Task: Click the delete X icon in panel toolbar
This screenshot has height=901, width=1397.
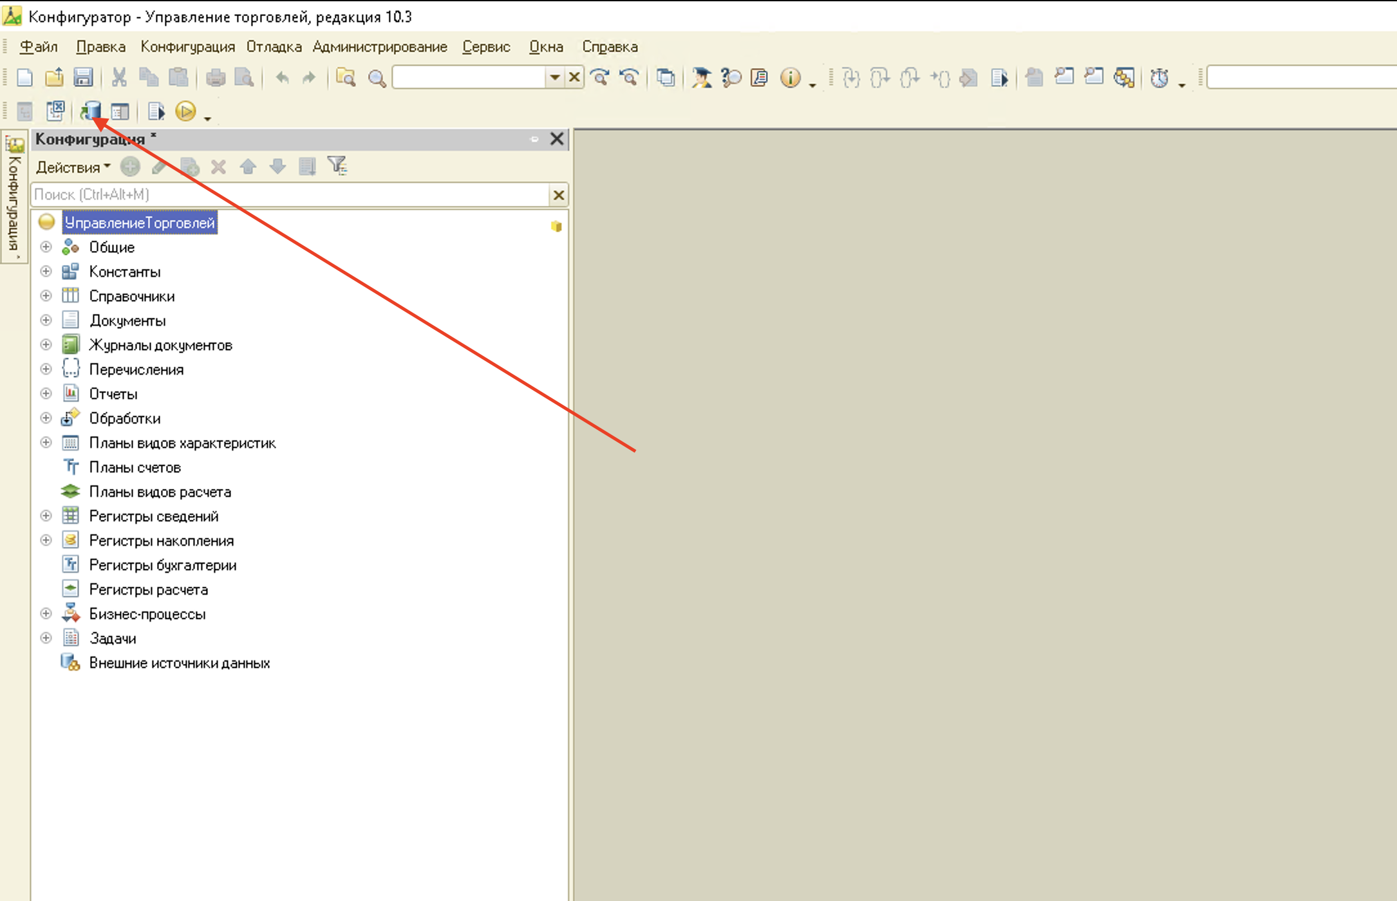Action: tap(218, 167)
